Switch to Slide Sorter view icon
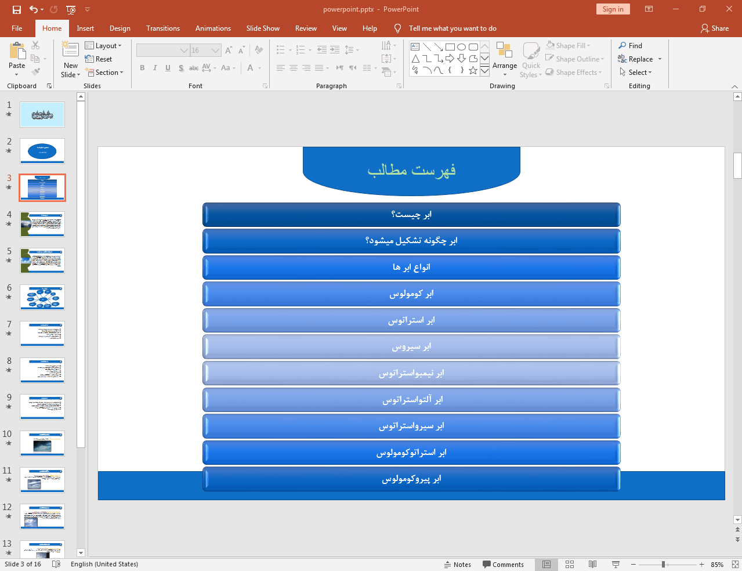742x571 pixels. (x=570, y=565)
